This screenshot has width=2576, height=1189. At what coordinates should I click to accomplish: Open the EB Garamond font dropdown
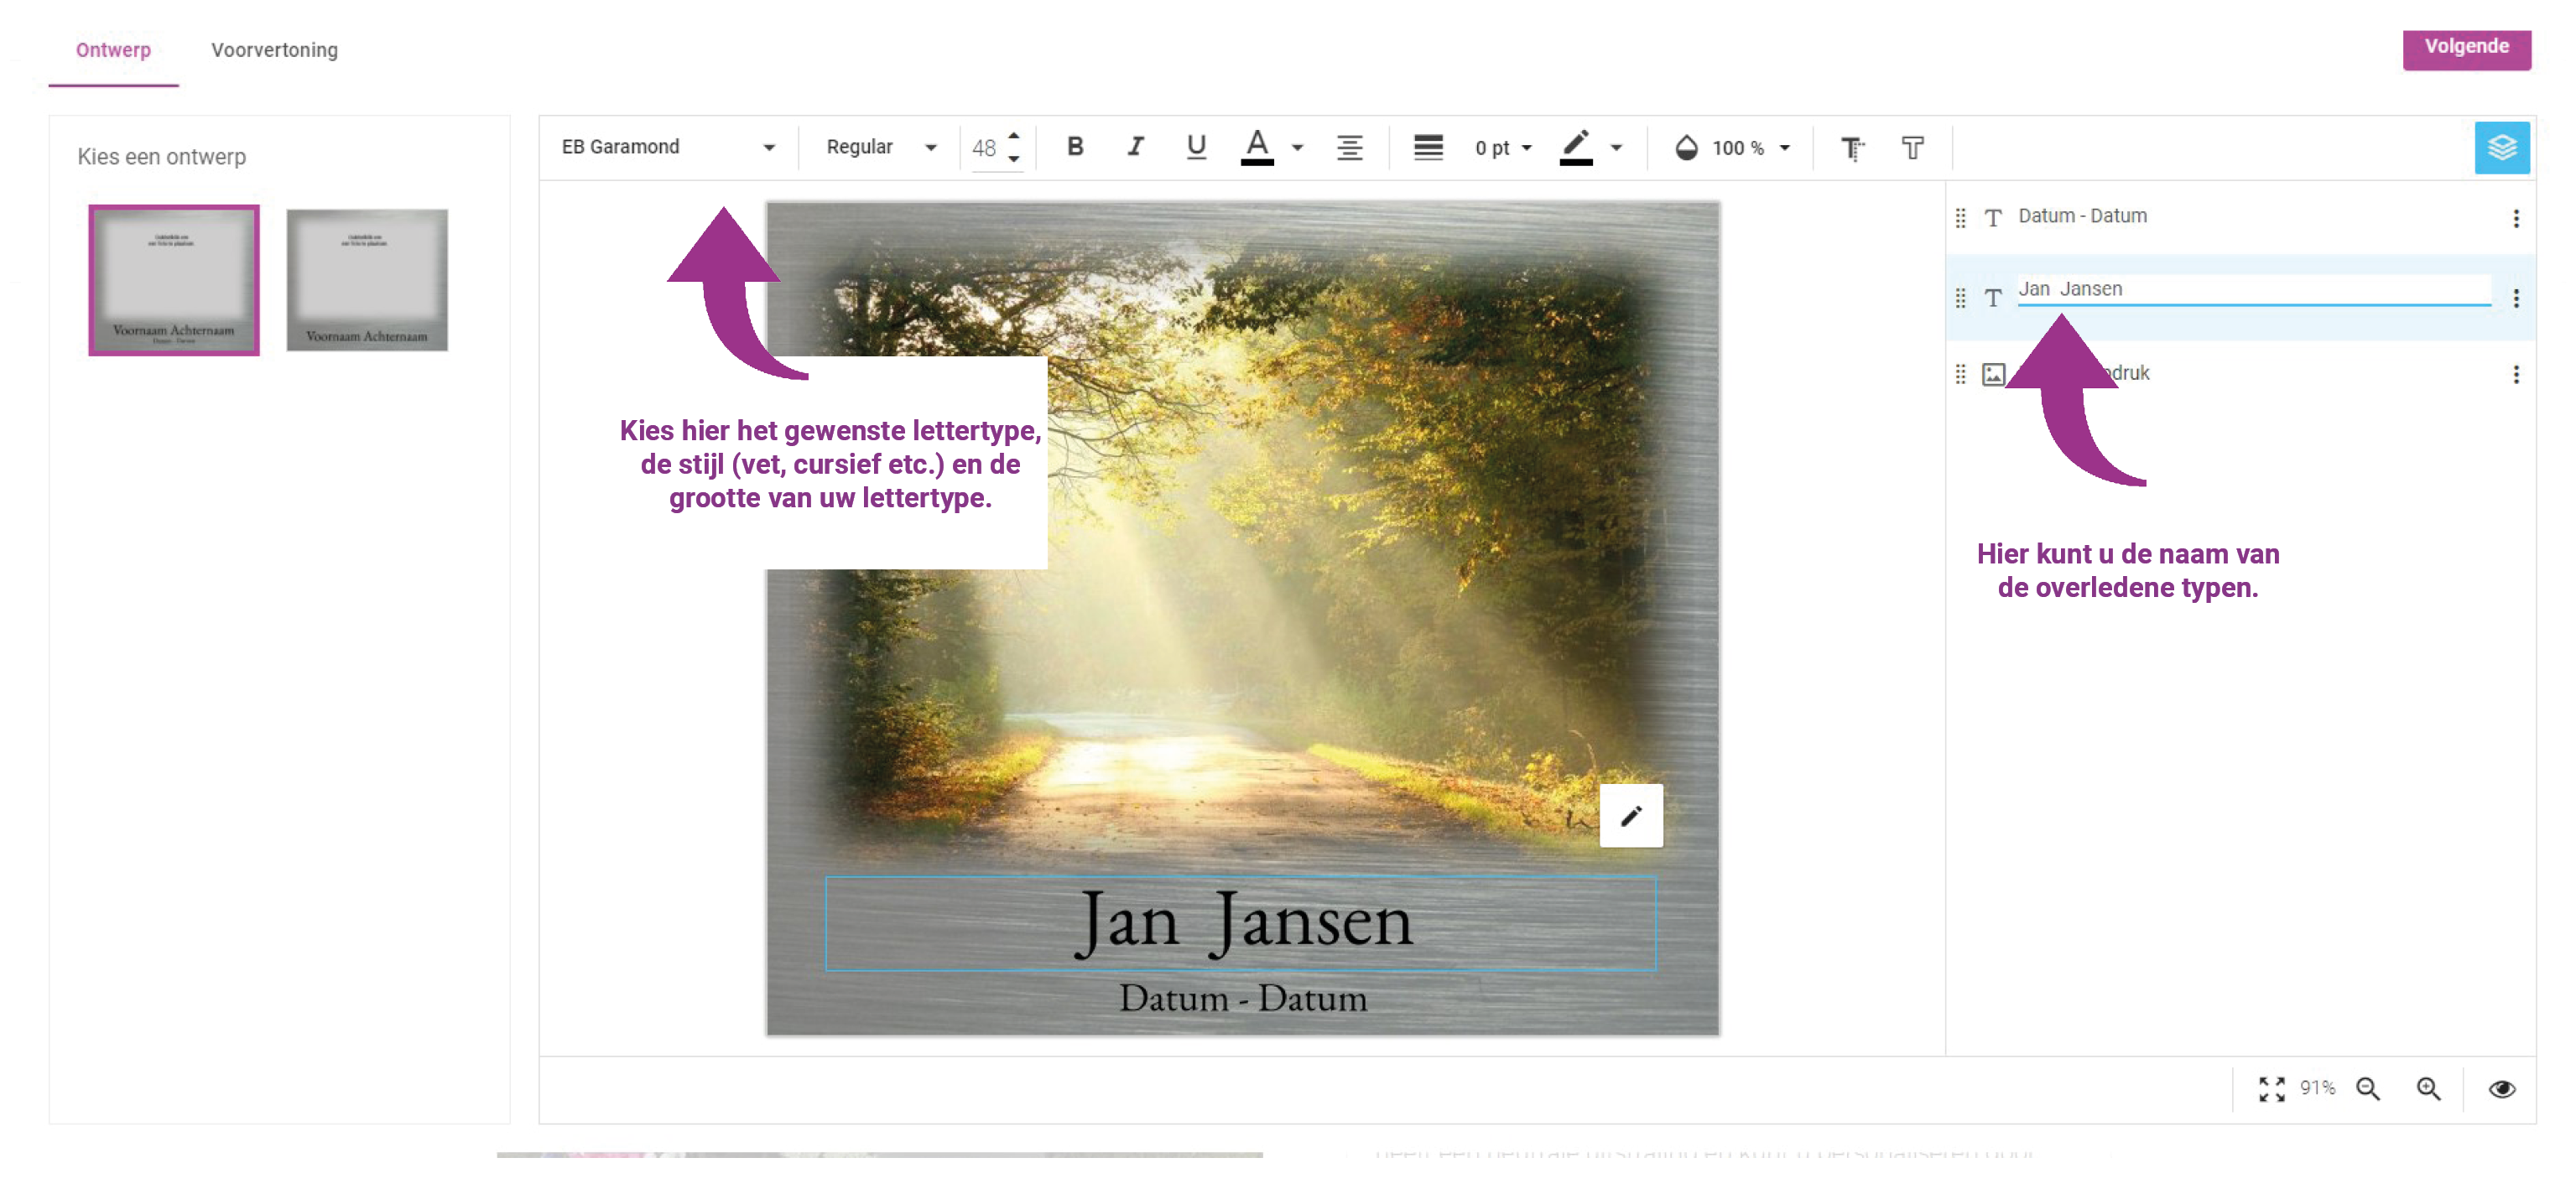(668, 147)
